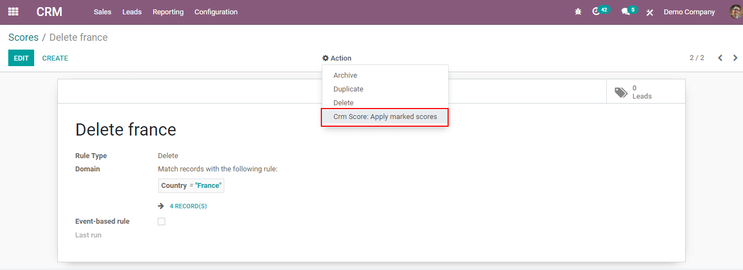Select Archive from the Action menu

[x=345, y=75]
